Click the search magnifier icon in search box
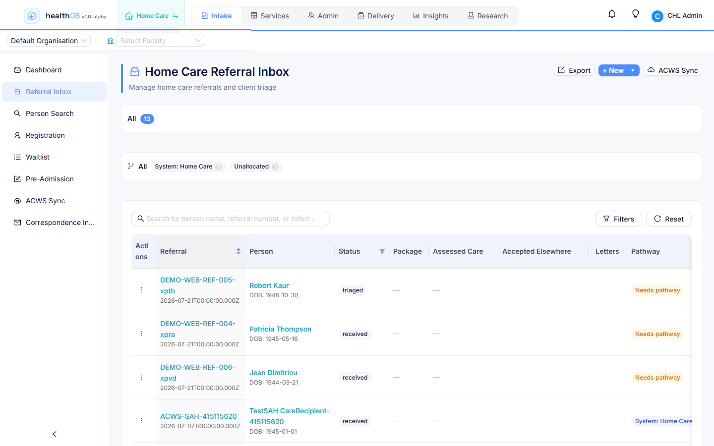This screenshot has width=714, height=446. 141,219
